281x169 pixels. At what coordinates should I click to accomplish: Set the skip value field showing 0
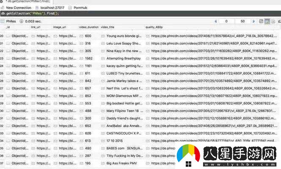coord(226,21)
